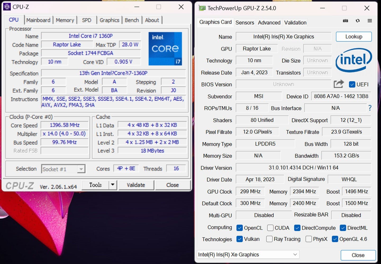Click the Driver Date value Apr 18, 2023
The height and width of the screenshot is (264, 381).
pyautogui.click(x=260, y=179)
